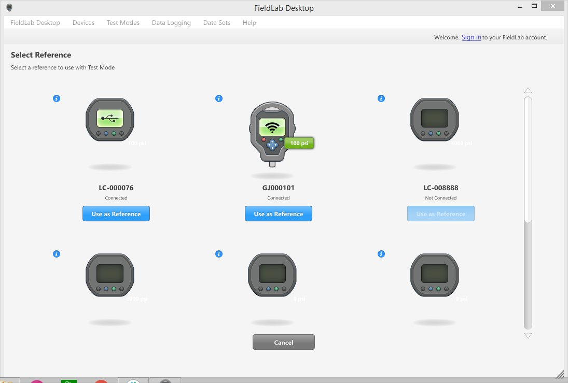Click the bottom-right offline gauge image
The height and width of the screenshot is (383, 568).
(434, 275)
